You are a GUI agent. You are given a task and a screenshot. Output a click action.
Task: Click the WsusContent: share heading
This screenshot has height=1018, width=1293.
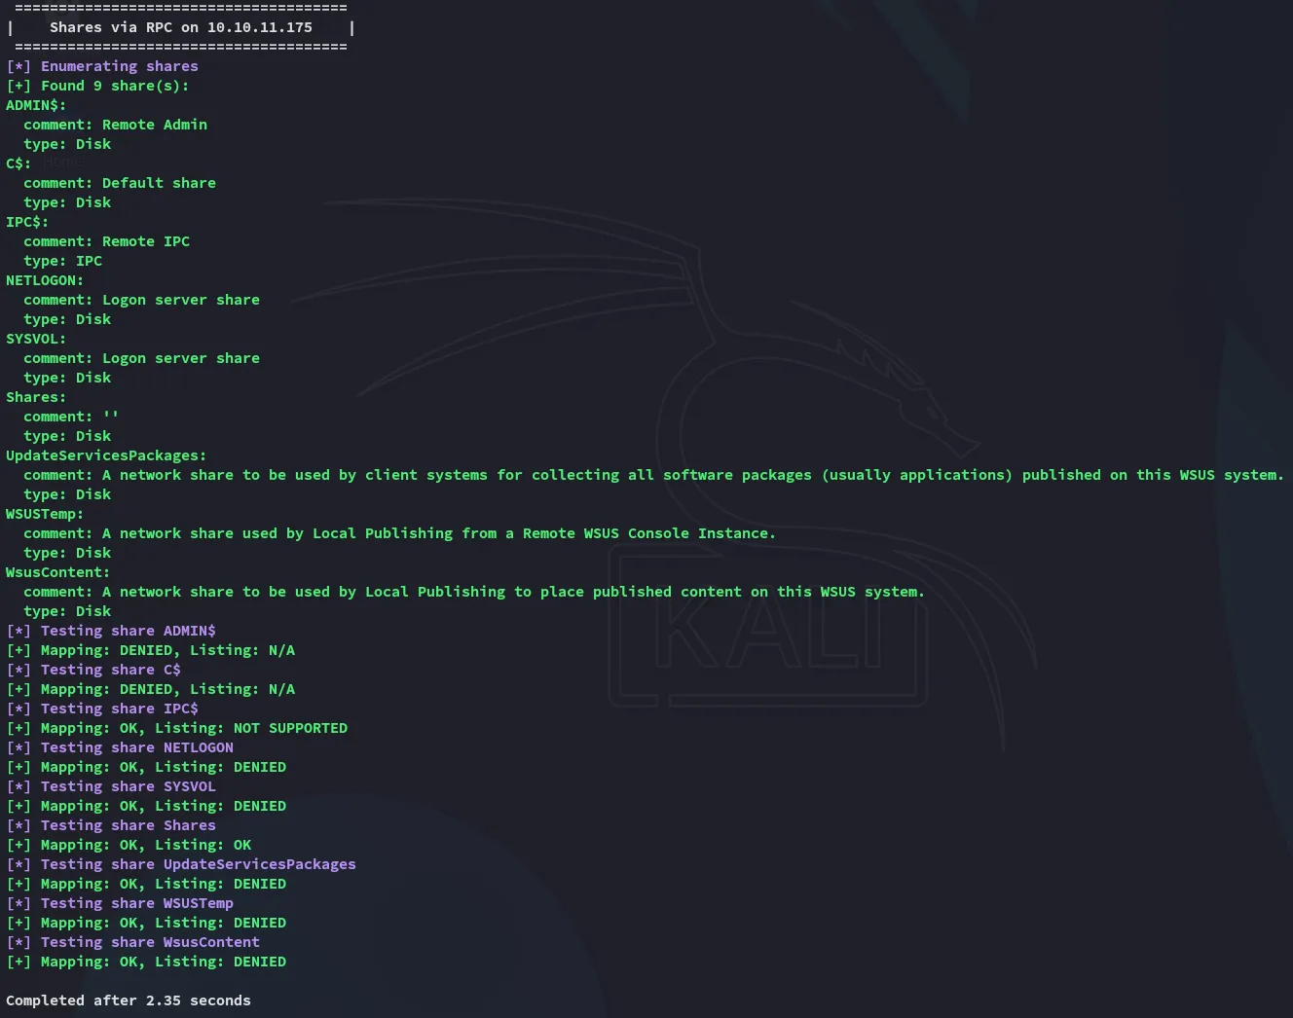coord(57,572)
